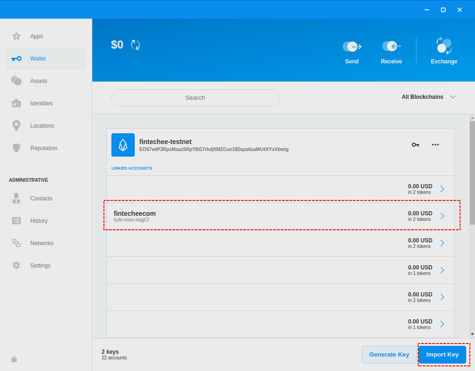Viewport: 475px width, 371px height.
Task: Open the Networks icon
Action: (16, 243)
